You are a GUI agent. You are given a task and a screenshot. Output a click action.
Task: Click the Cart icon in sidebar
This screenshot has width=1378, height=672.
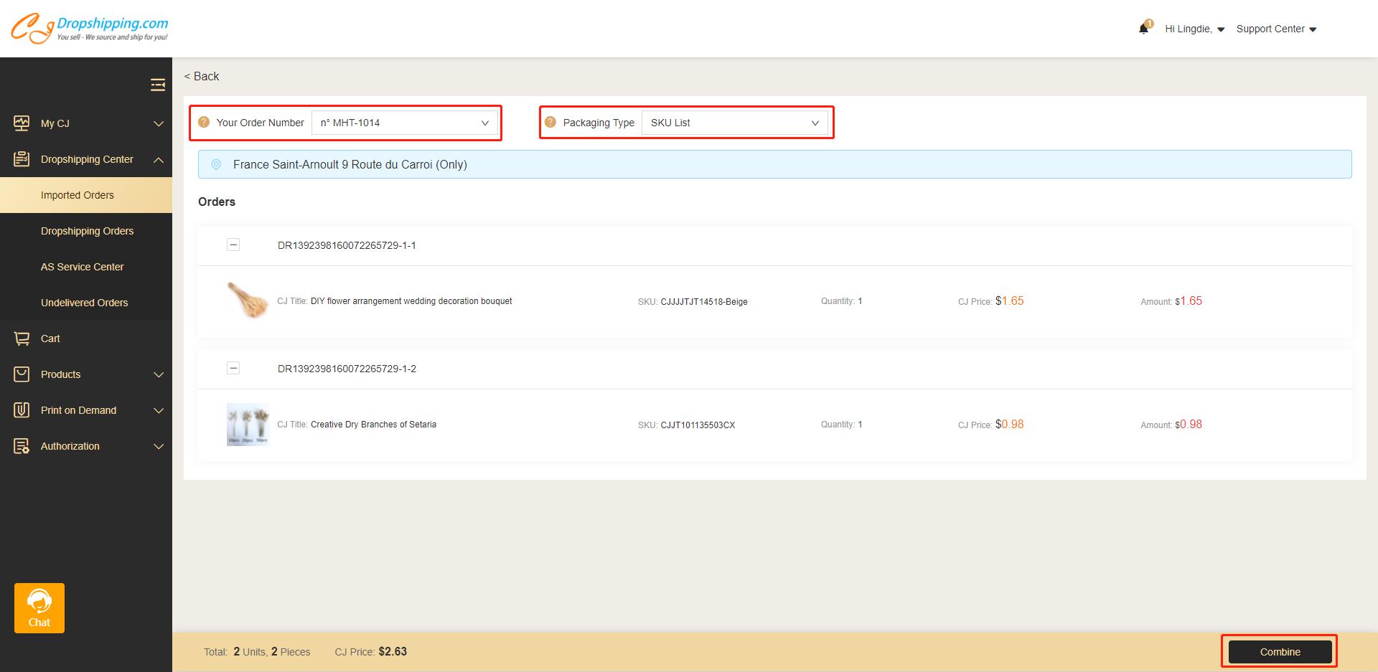(x=22, y=339)
